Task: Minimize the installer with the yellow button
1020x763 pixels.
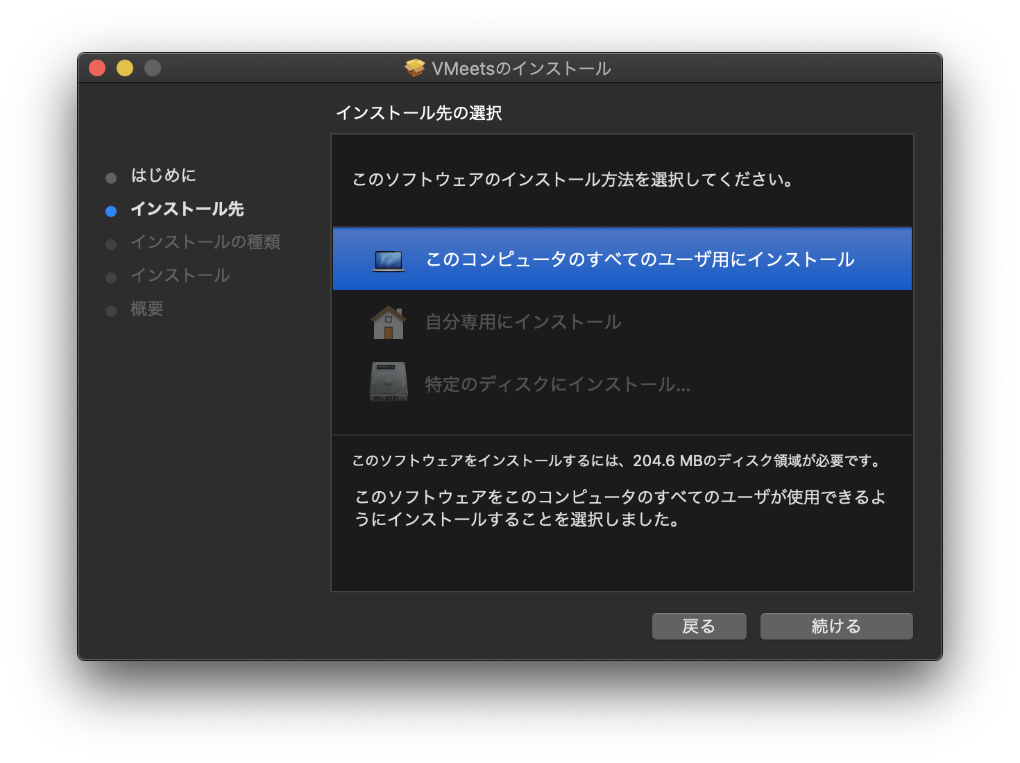Action: point(125,68)
